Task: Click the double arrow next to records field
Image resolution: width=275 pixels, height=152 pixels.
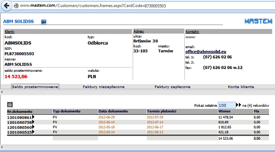Action: [x=238, y=105]
